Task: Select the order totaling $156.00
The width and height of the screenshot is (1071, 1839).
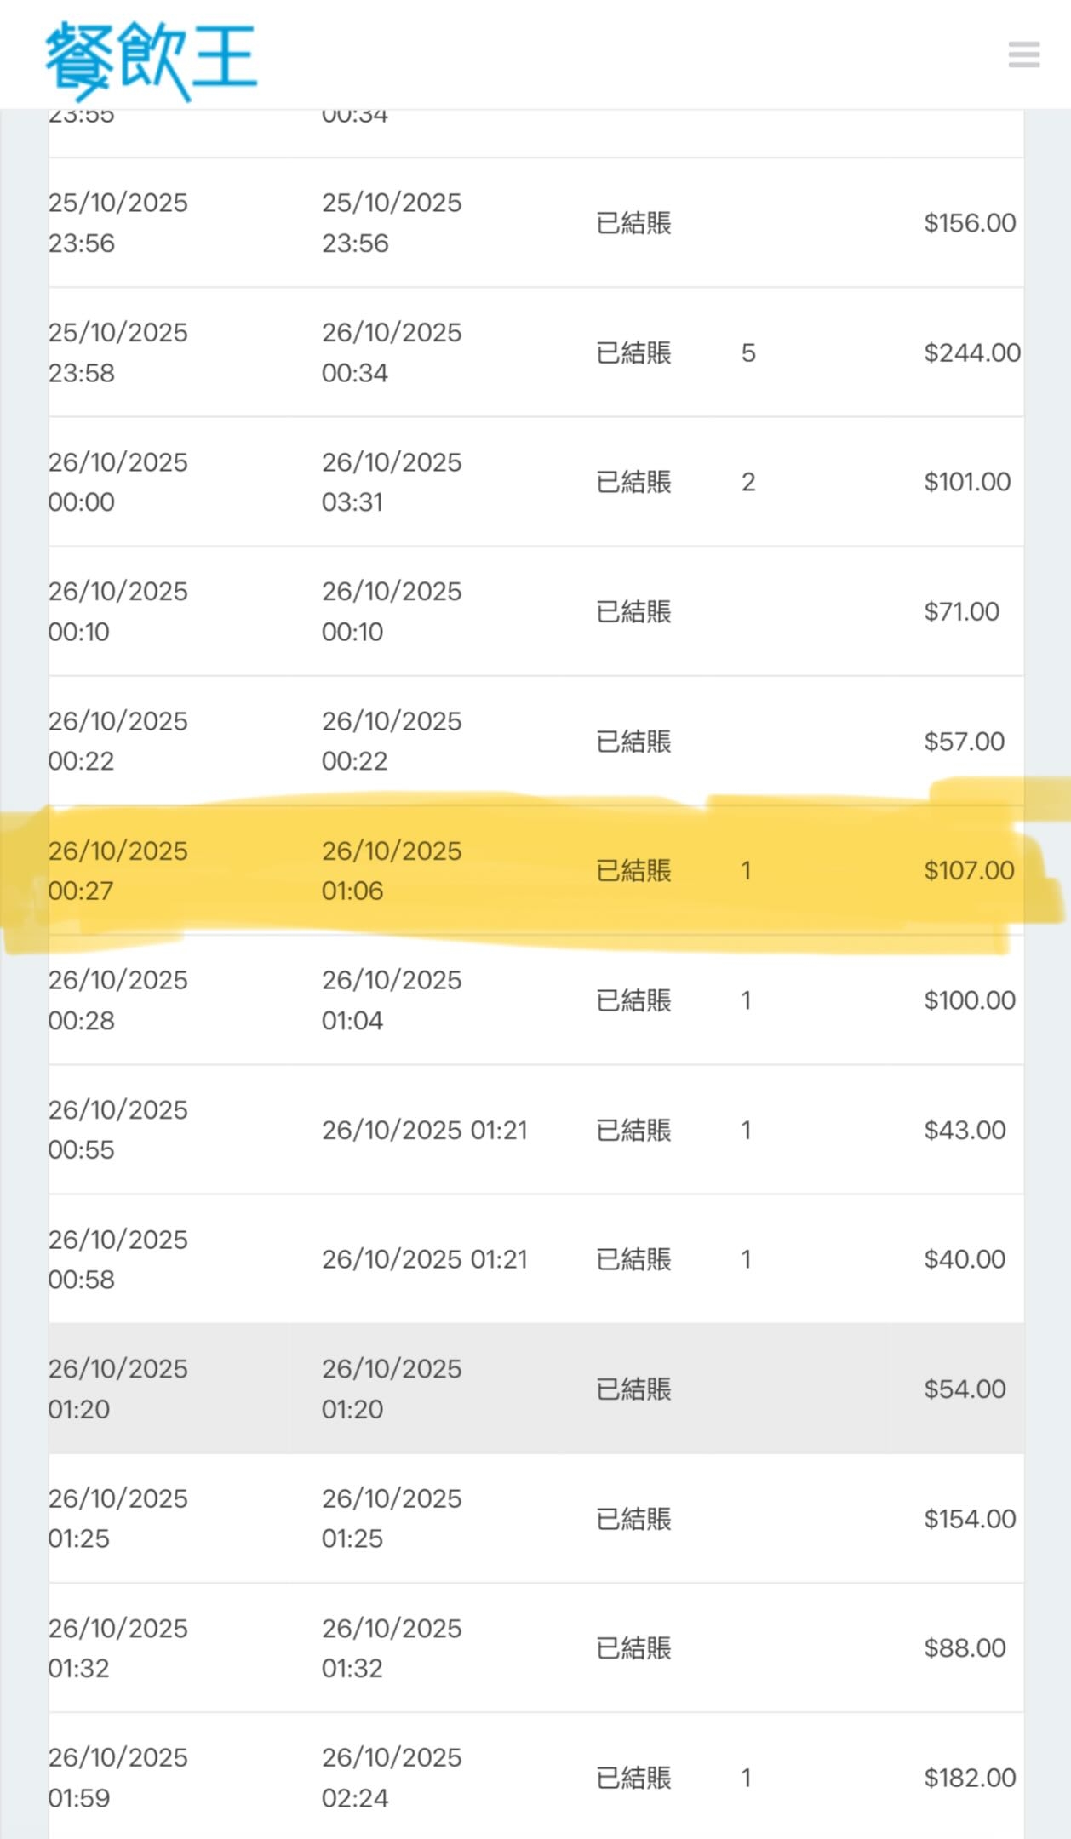Action: click(x=535, y=223)
